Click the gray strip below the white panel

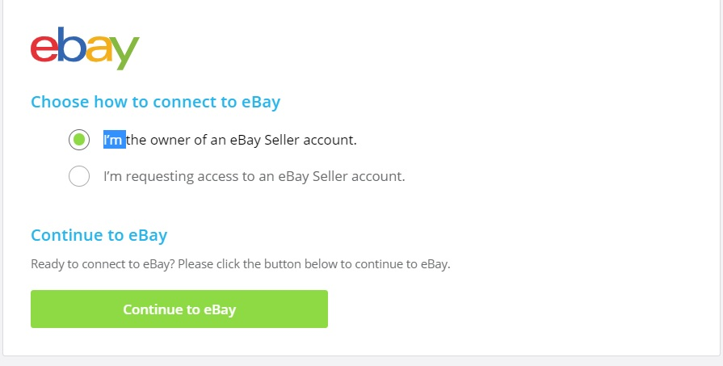point(361,361)
